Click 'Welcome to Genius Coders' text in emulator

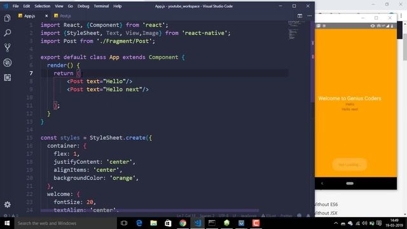point(350,99)
